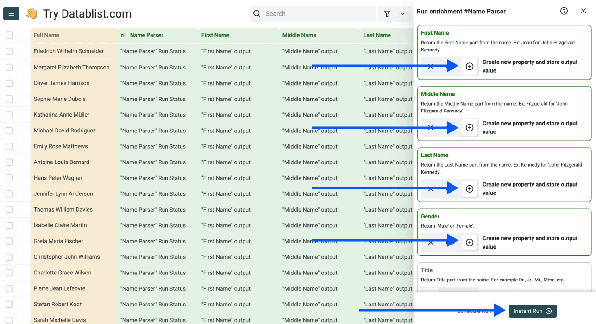Remove Gender output with the X icon
Screen dimensions: 596x324
pyautogui.click(x=430, y=242)
